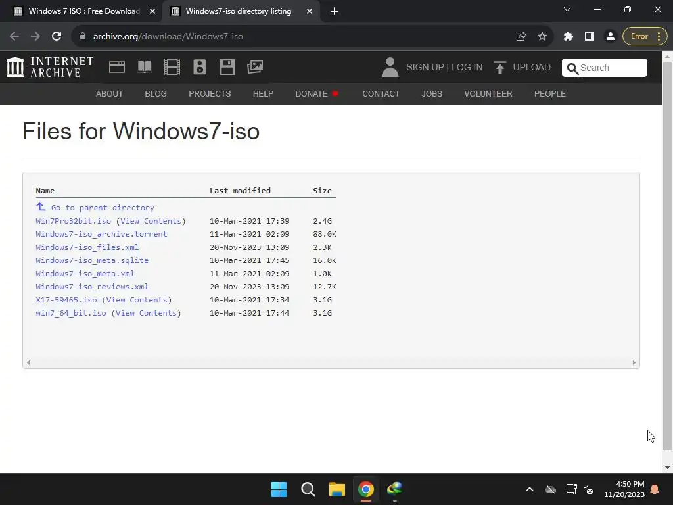Bookmark this tab with the star

pos(542,37)
